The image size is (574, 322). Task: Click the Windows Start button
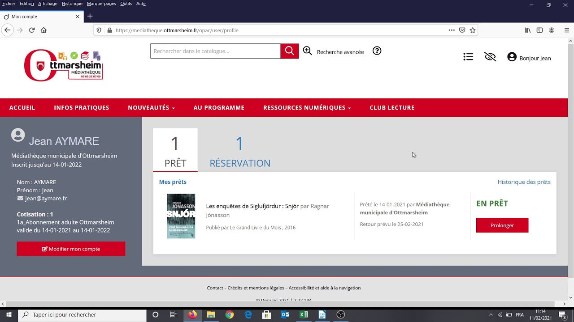9,315
